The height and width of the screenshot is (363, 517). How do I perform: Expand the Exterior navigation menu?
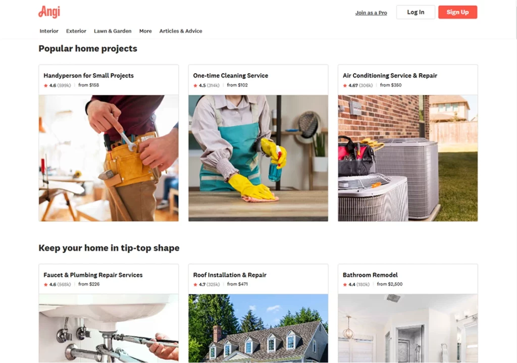pos(76,31)
